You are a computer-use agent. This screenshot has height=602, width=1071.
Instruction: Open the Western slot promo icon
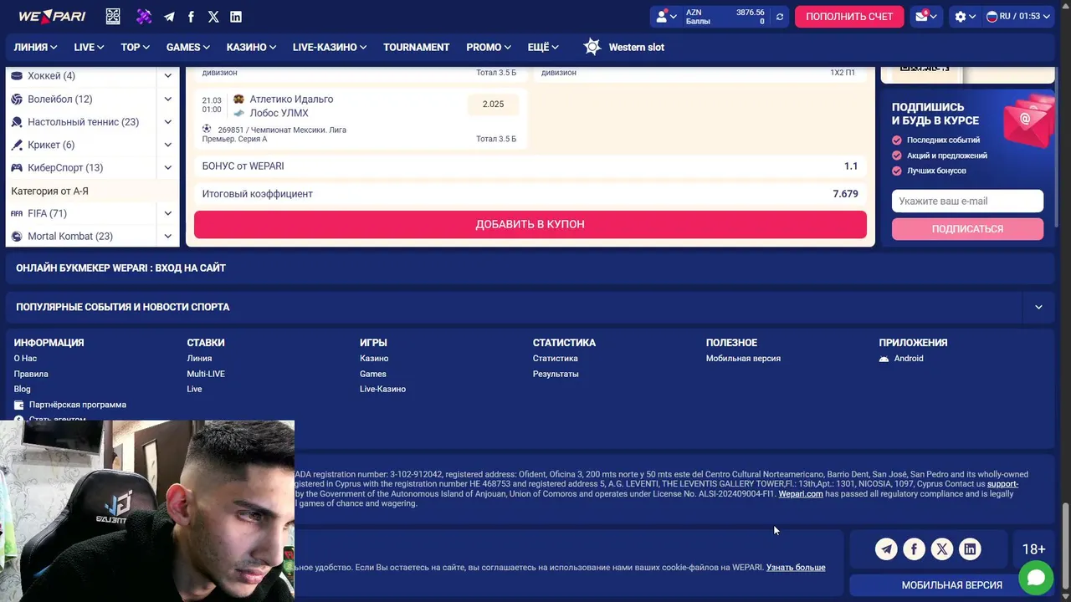(592, 47)
